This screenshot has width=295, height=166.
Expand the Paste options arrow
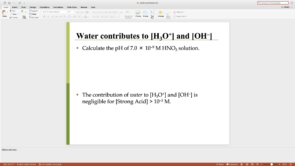tap(7, 12)
